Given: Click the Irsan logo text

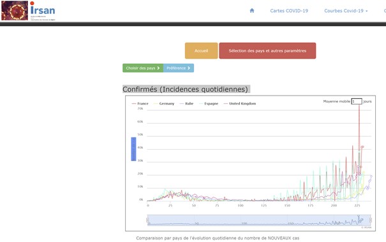Looking at the screenshot, I should pos(43,11).
